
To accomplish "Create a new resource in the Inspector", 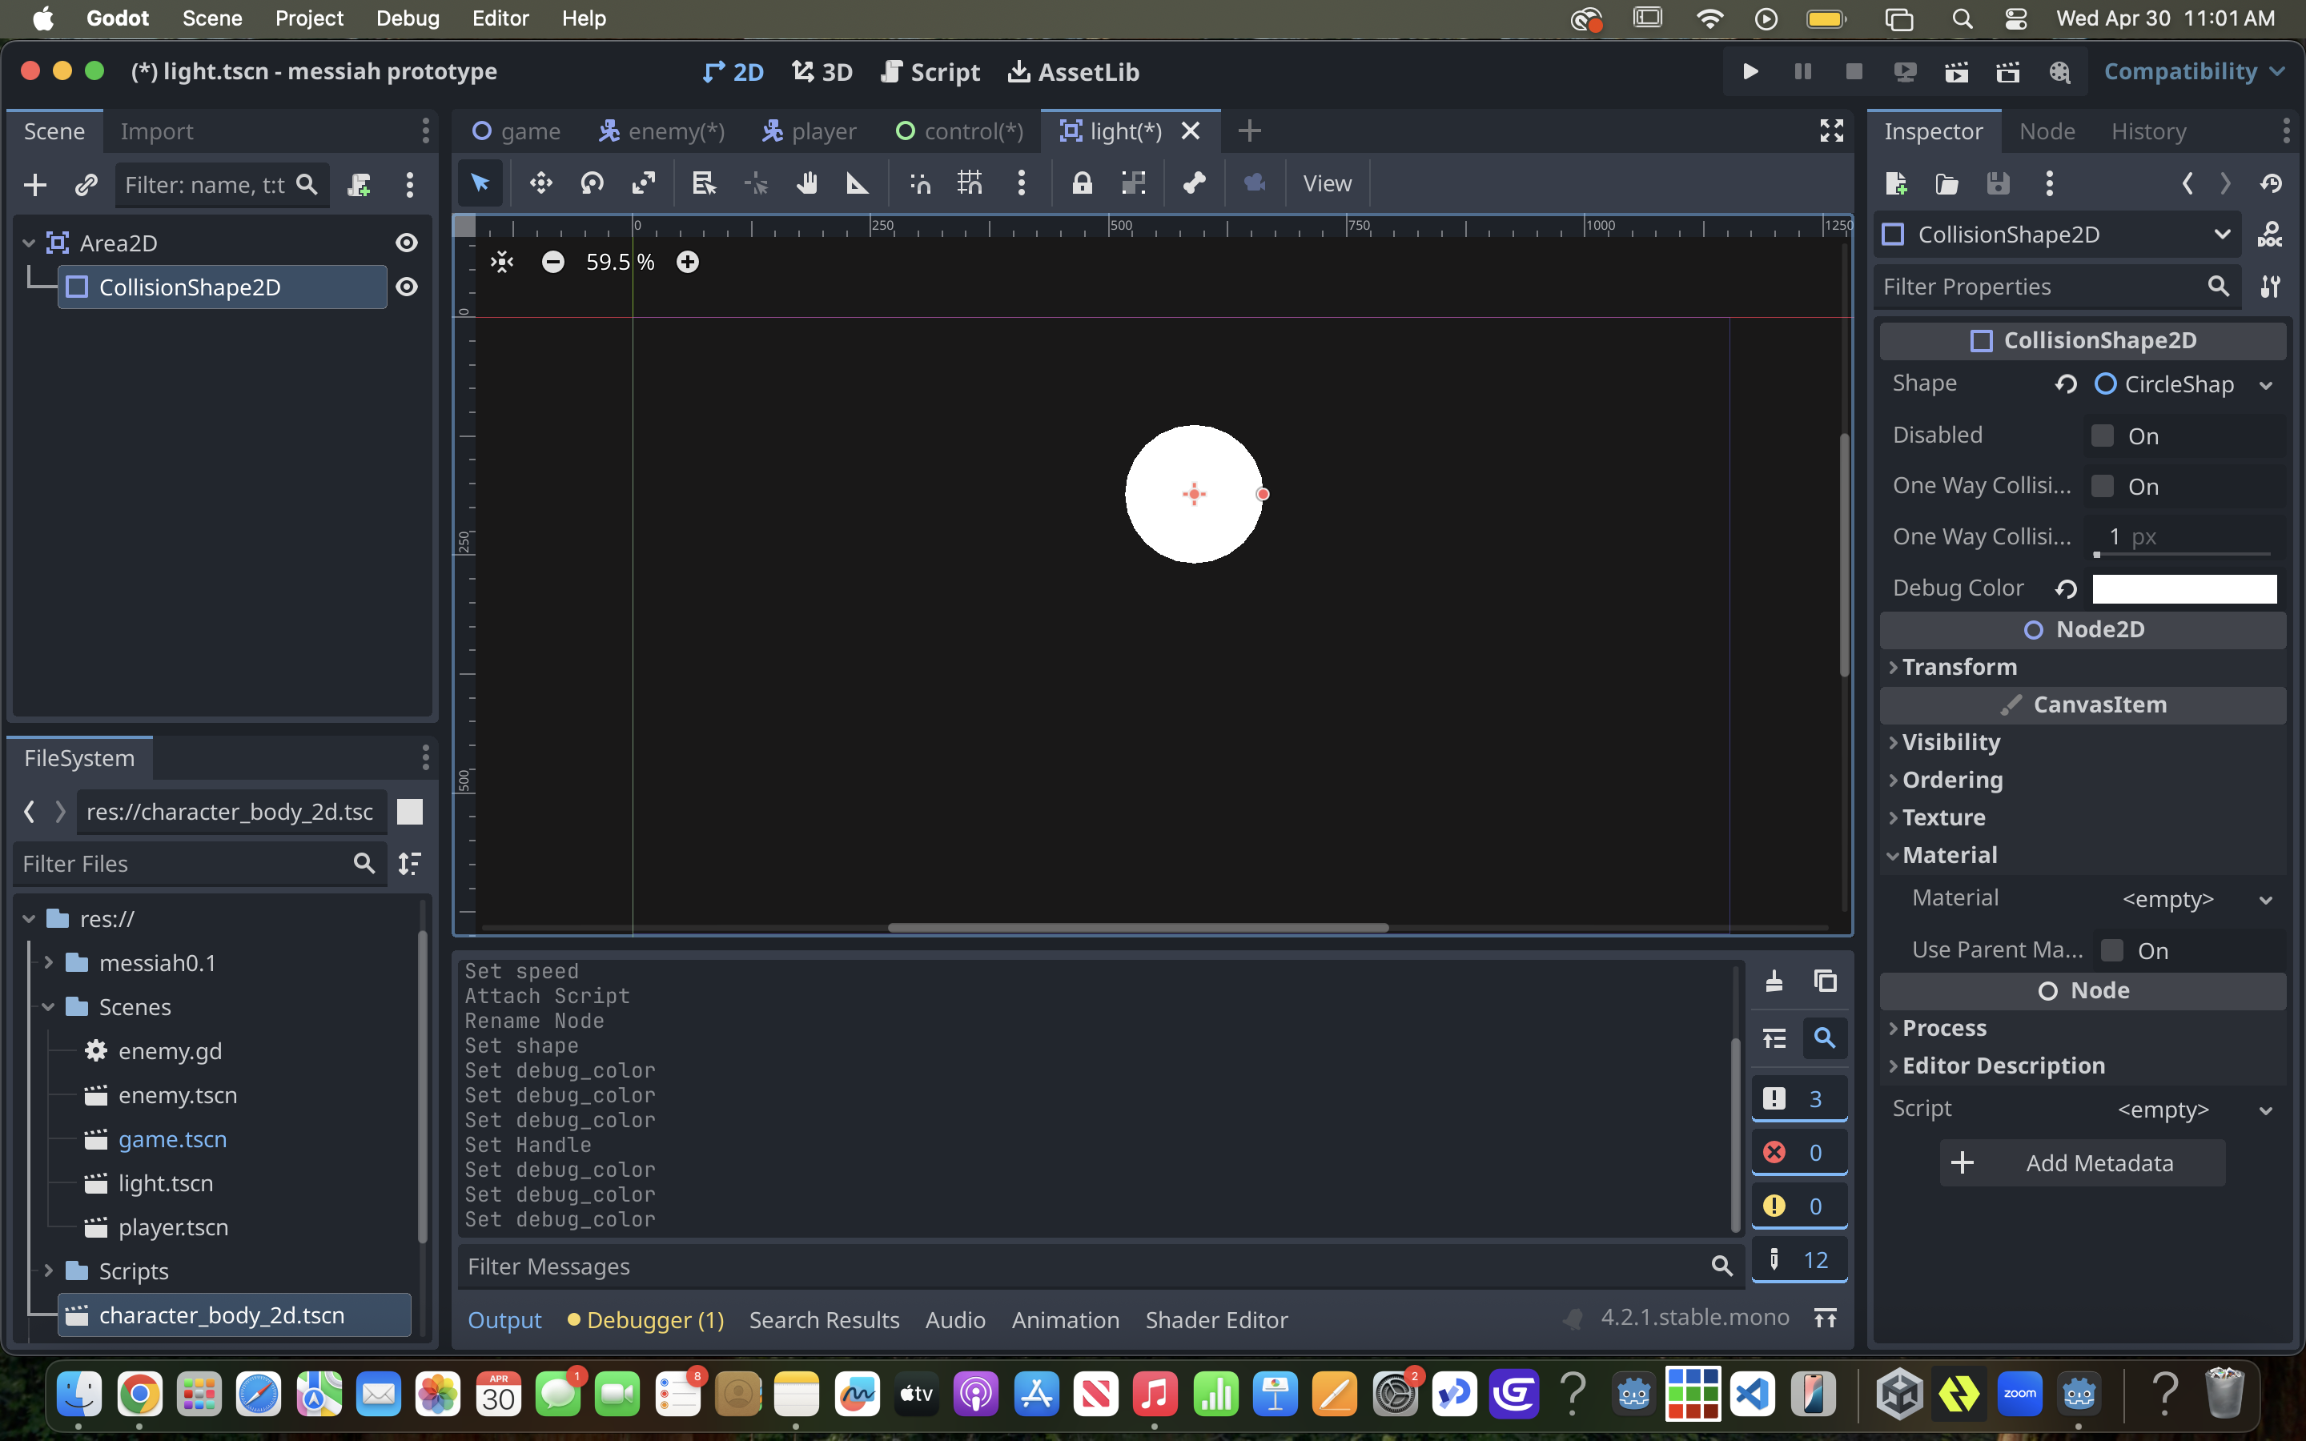I will (1896, 183).
